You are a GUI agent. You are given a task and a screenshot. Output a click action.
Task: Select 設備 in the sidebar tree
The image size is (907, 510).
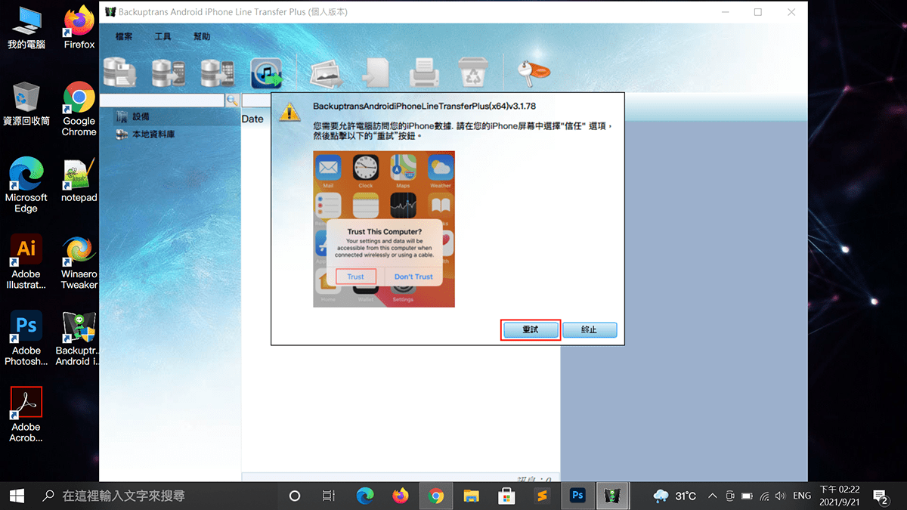(x=141, y=117)
